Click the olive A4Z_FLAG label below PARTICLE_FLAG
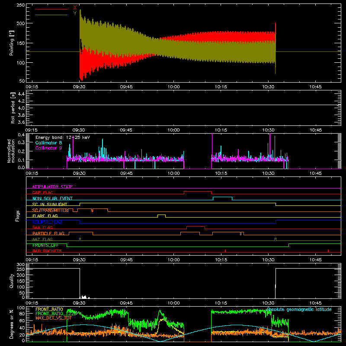The width and height of the screenshot is (346, 346). coord(42,239)
